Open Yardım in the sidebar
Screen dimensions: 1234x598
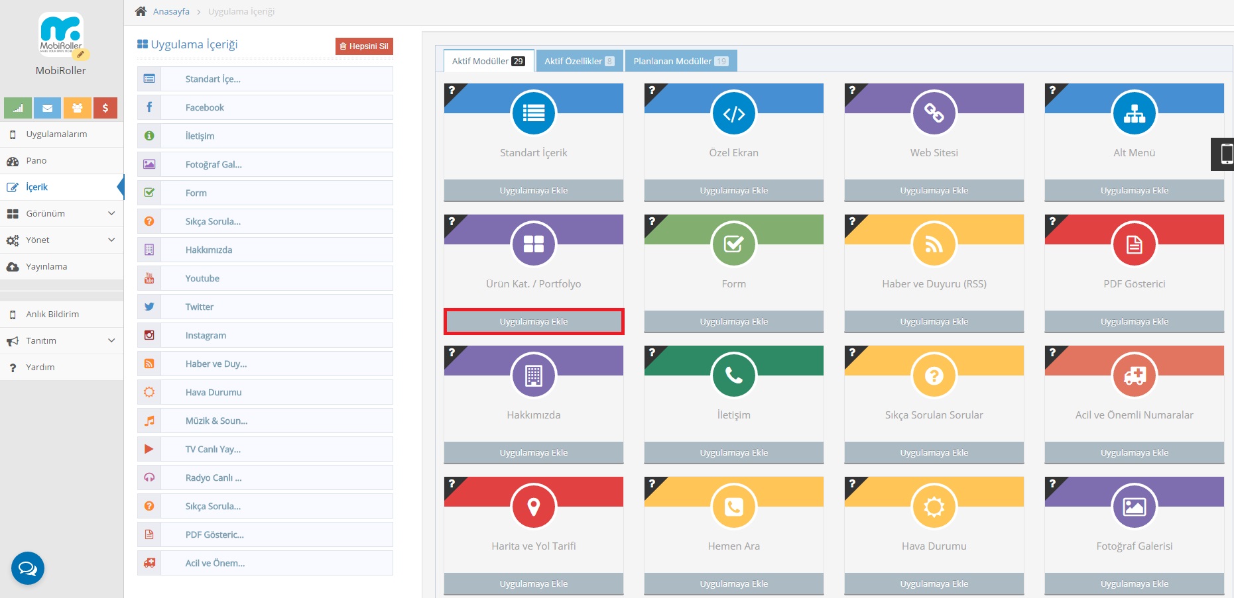(62, 368)
